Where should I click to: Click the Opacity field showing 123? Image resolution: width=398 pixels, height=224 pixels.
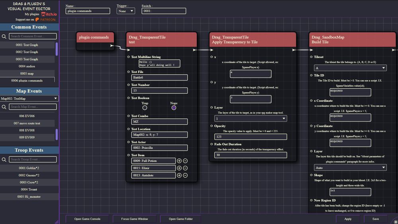250,137
